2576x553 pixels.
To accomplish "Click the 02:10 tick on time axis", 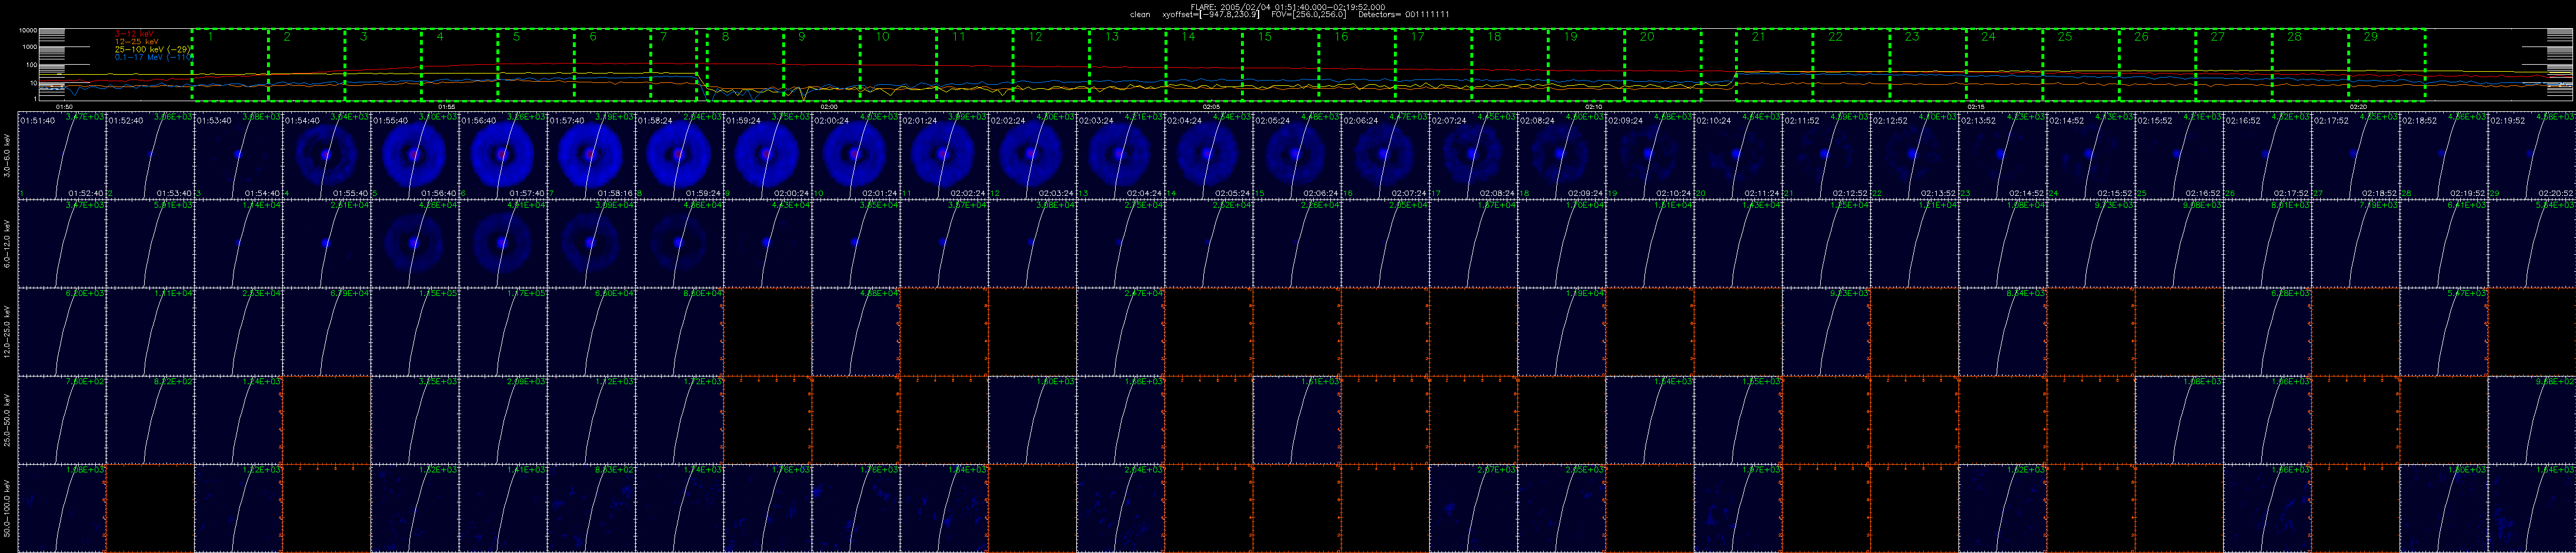I will pos(1593,106).
